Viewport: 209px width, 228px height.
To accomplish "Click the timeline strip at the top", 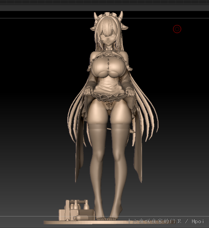I will pyautogui.click(x=104, y=2).
